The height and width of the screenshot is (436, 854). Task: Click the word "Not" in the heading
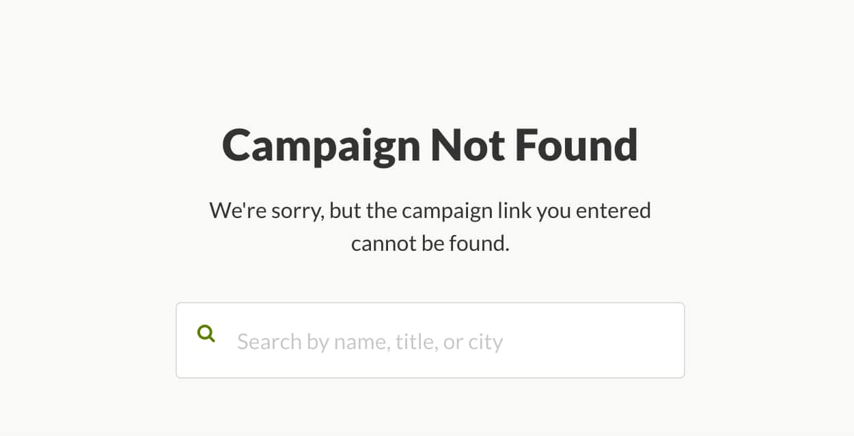tap(467, 145)
